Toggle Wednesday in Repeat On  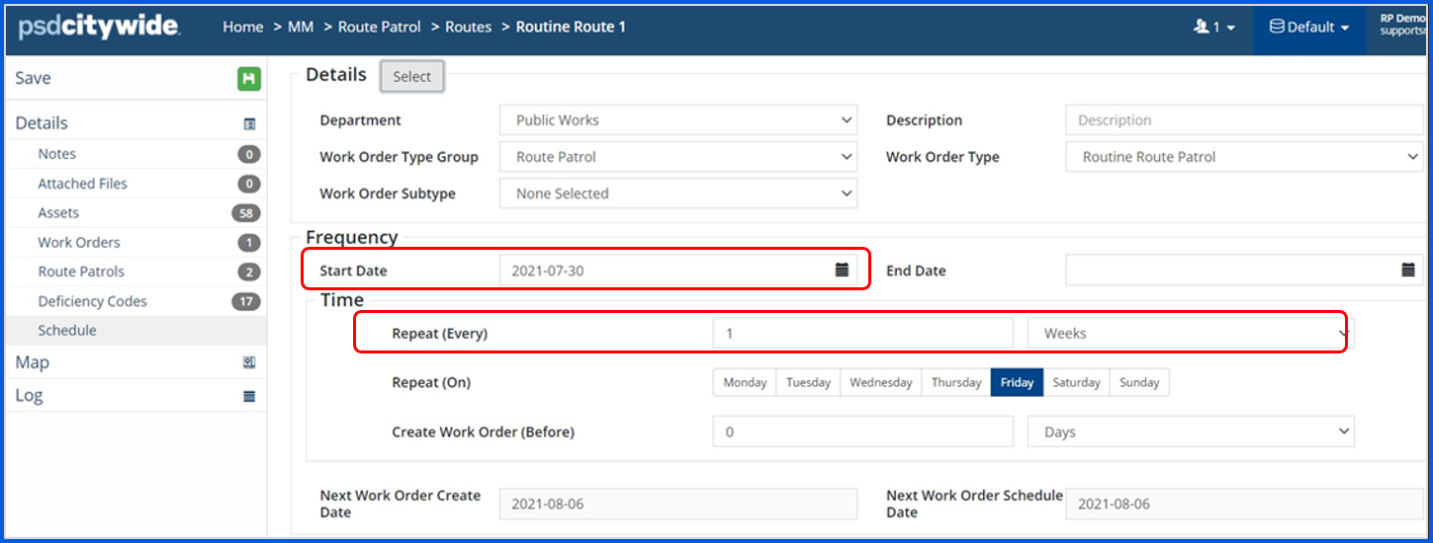880,382
